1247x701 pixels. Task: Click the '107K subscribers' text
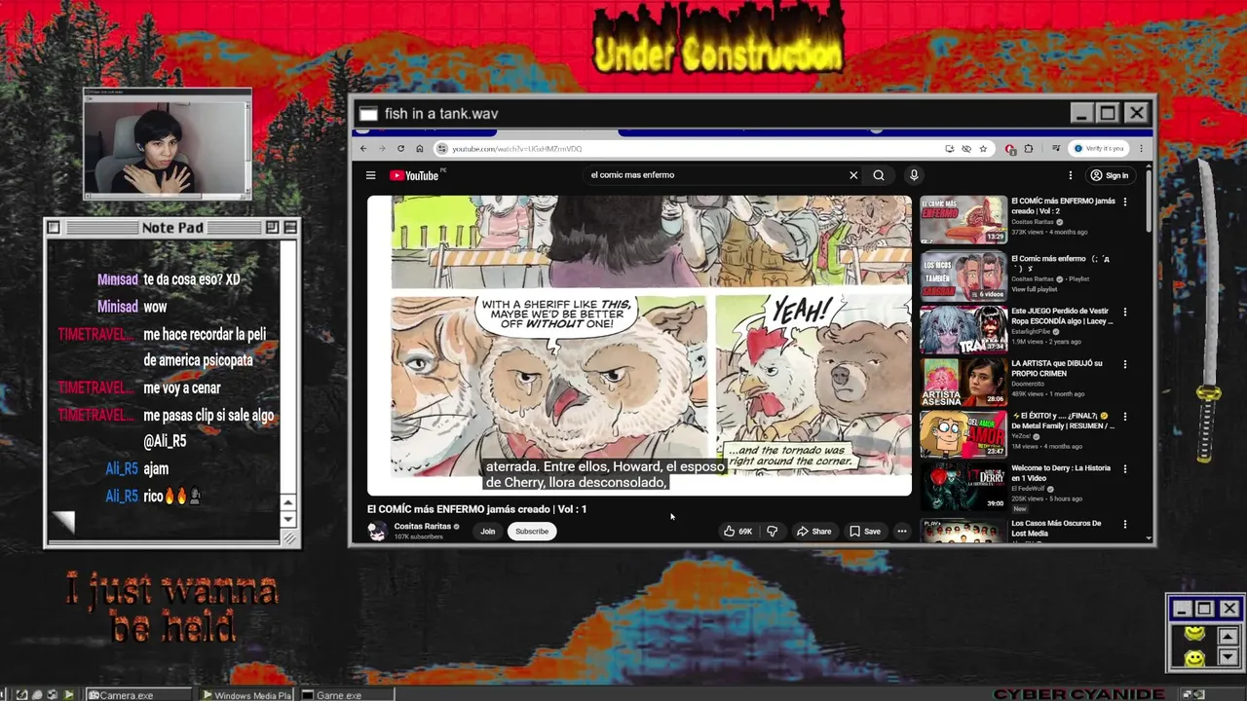pos(418,537)
